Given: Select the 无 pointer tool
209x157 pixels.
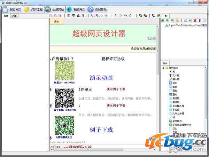Looking at the screenshot, I should 172,72.
